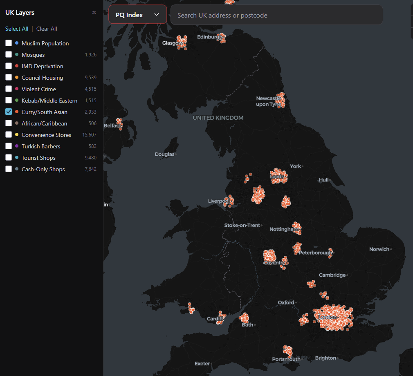This screenshot has width=413, height=376.
Task: Click the Violent Crime label text
Action: tap(39, 89)
